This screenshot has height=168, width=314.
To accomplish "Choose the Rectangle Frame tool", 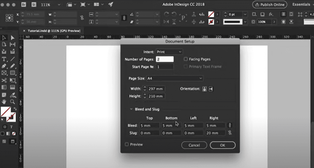I will coord(4,73).
